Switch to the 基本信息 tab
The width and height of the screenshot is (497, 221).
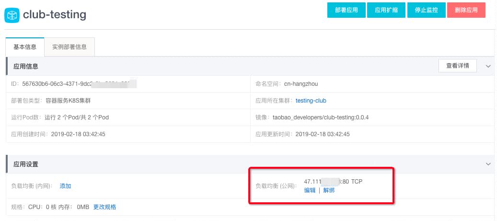(25, 47)
